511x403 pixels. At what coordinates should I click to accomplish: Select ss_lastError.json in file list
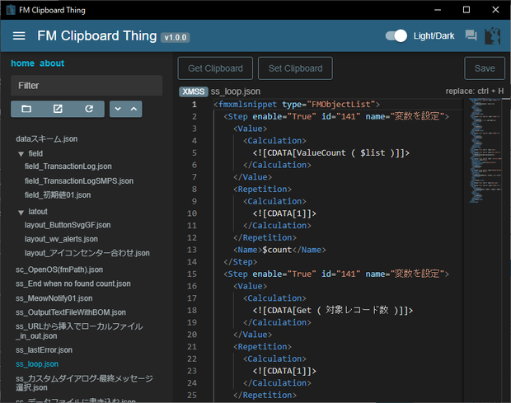point(44,350)
